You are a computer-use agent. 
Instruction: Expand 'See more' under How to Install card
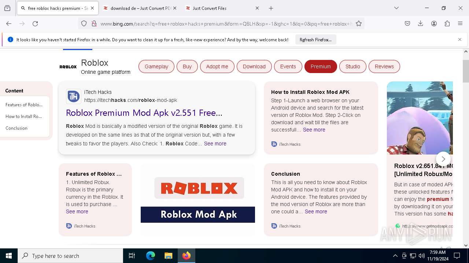(314, 130)
